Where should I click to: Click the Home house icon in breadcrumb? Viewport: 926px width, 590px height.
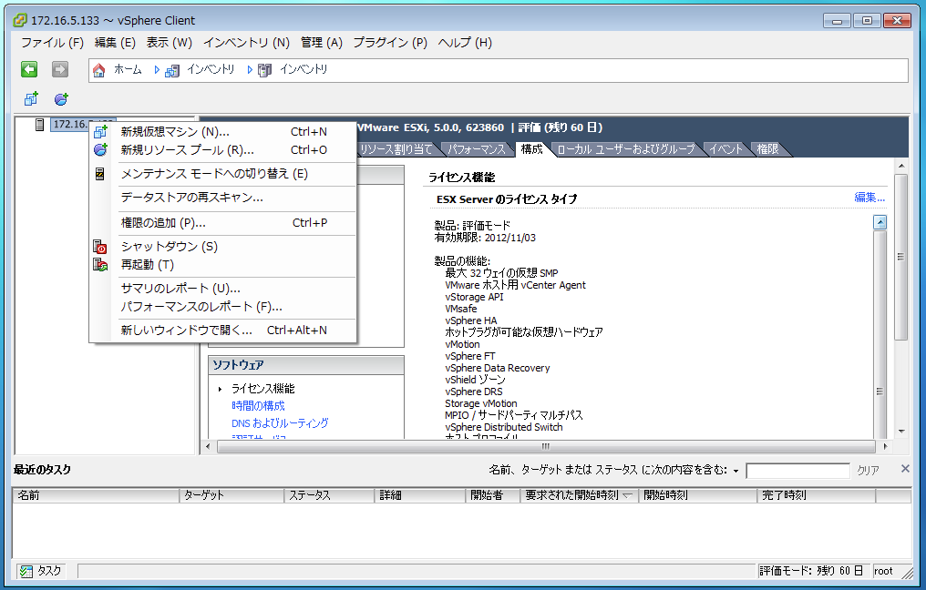click(99, 70)
